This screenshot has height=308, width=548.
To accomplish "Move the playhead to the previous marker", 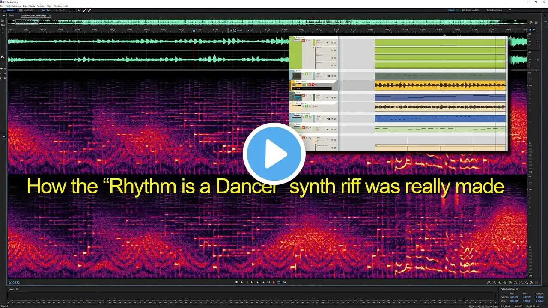I will [x=252, y=282].
